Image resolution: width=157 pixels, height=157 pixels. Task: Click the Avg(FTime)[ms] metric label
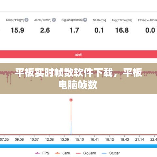coord(122,20)
